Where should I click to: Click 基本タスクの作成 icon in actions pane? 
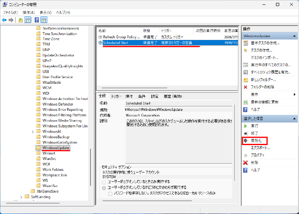click(246, 43)
